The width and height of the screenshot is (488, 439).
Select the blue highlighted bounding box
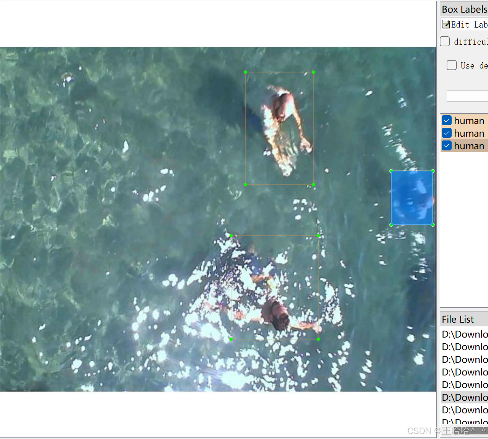pyautogui.click(x=412, y=198)
